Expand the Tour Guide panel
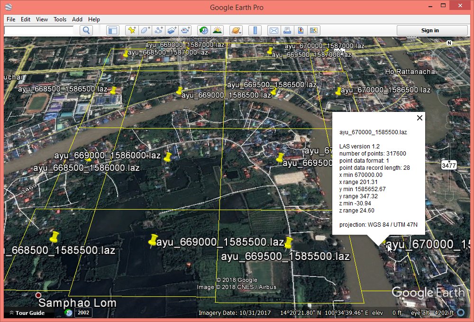 tap(27, 313)
